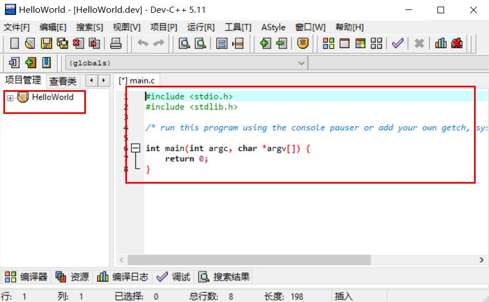
Task: Open the 运行[R] menu
Action: click(201, 27)
